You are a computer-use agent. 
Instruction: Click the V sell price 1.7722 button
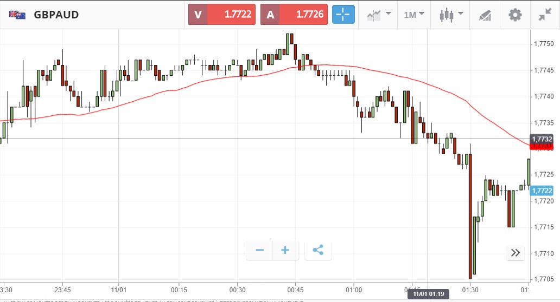click(222, 15)
